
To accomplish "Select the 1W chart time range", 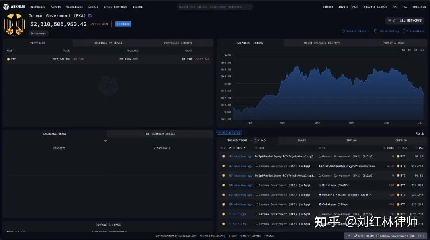I will pos(403,50).
